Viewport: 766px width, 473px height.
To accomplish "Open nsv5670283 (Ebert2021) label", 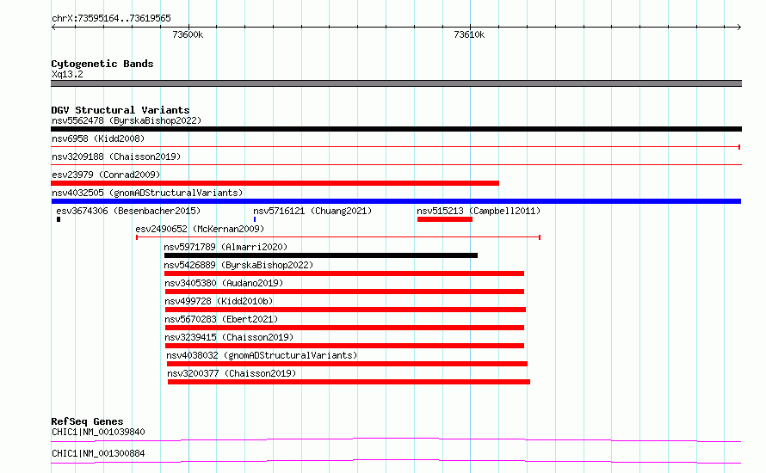I will point(221,319).
